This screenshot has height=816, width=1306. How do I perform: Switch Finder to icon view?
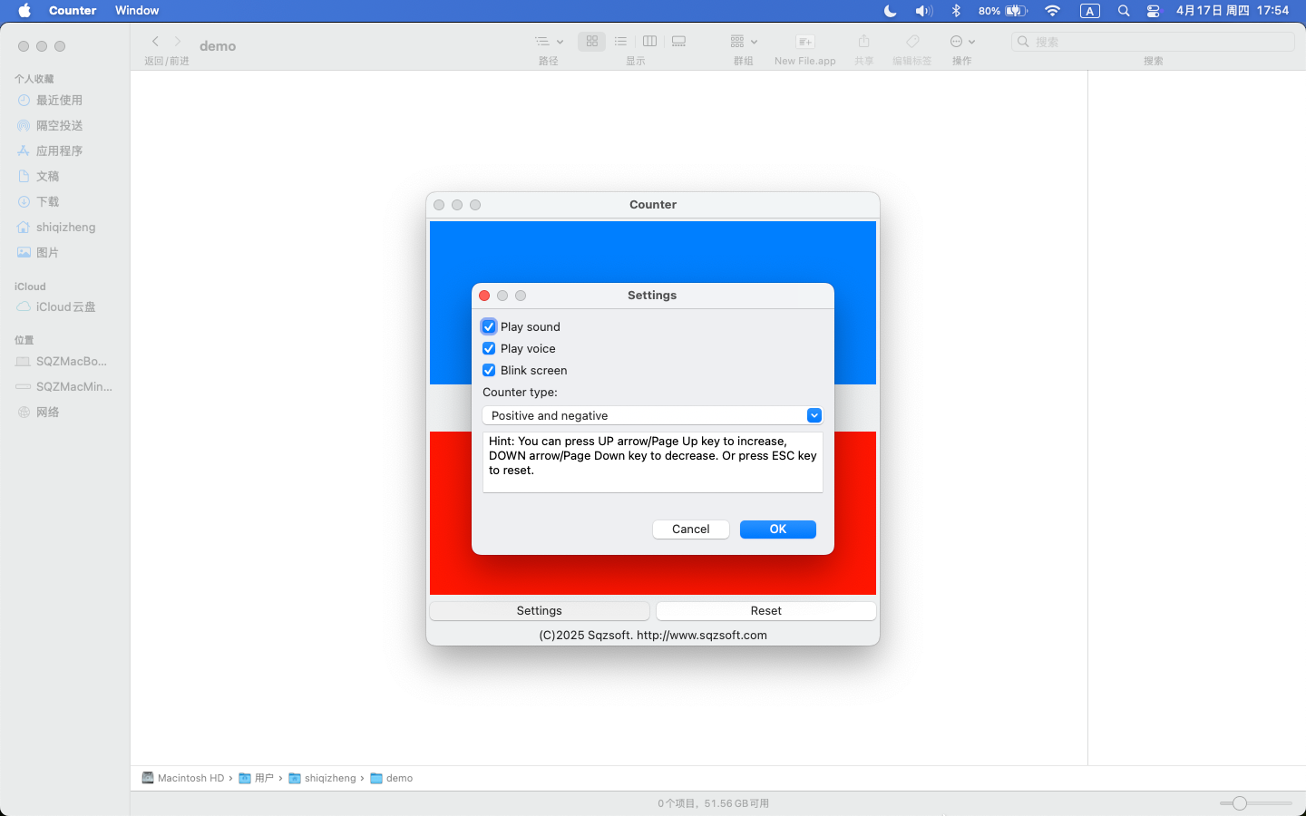pyautogui.click(x=592, y=42)
